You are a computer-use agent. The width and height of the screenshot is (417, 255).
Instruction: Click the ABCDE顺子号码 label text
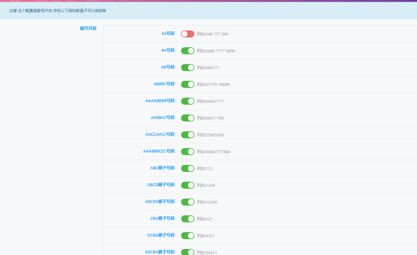(160, 202)
